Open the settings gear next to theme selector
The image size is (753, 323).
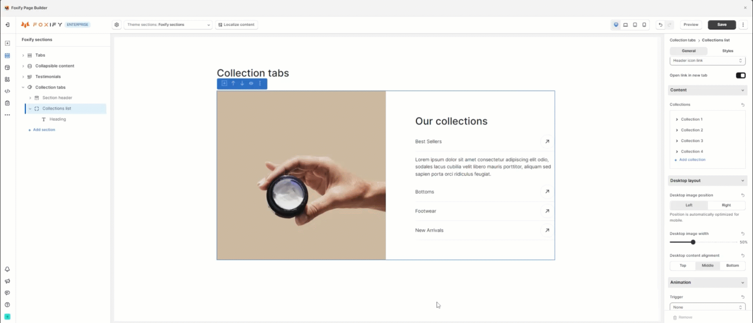(117, 25)
